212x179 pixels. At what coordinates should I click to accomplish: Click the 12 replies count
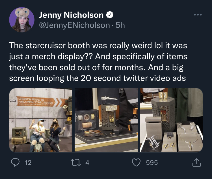coord(28,163)
